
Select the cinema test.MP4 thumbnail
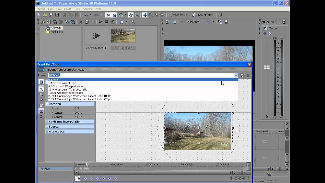96,36
